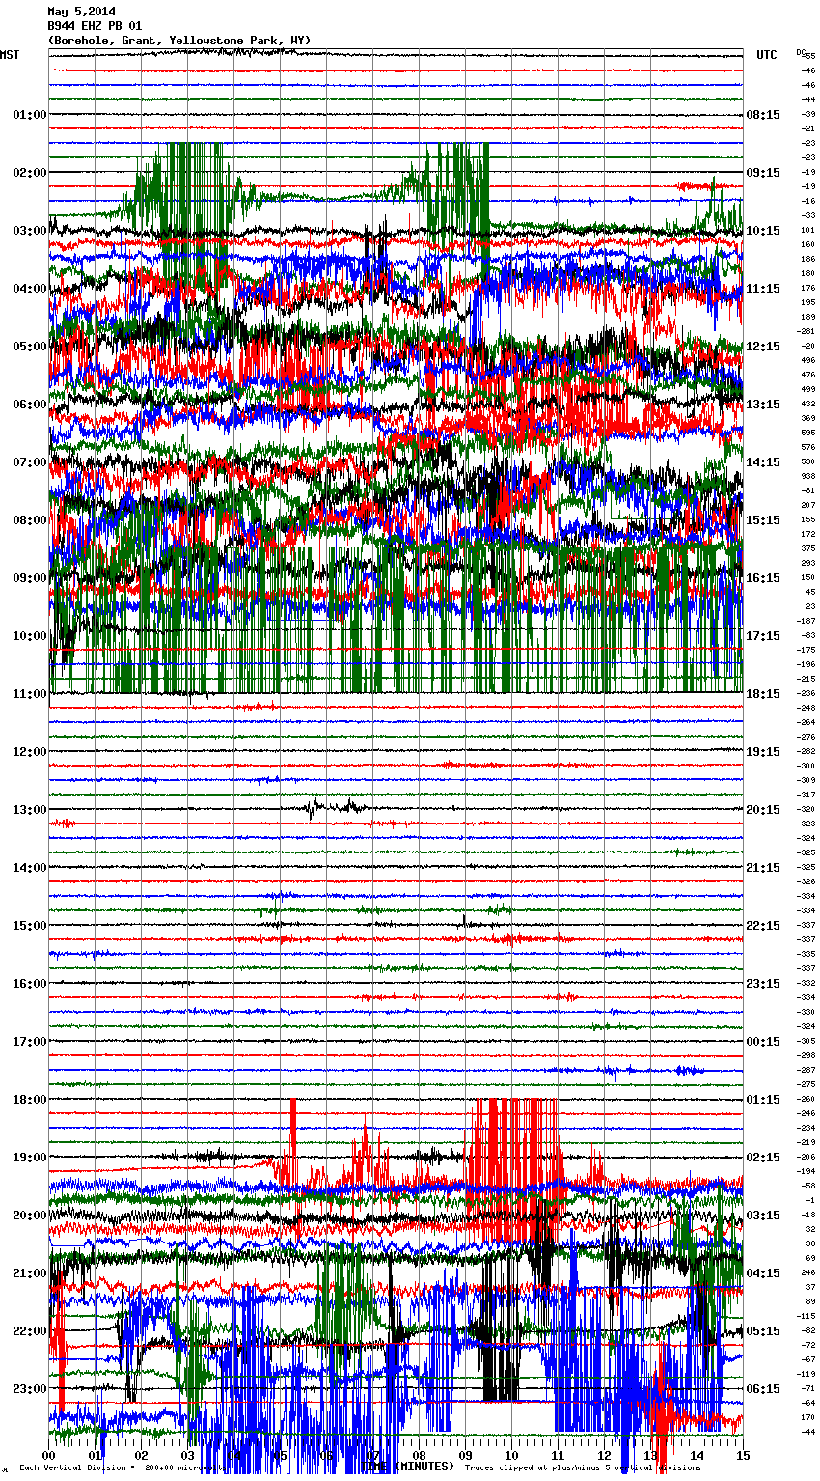This screenshot has height=1481, width=820.
Task: Select the 02:00 MST hour label
Action: (x=30, y=172)
